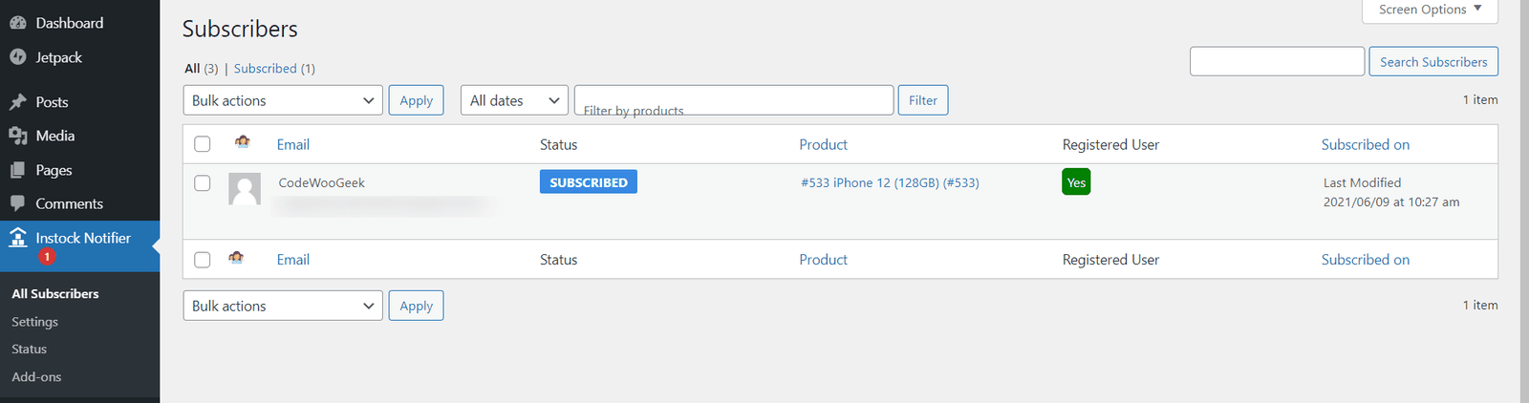Viewport: 1529px width, 403px height.
Task: Expand the Screen Options panel
Action: [x=1430, y=10]
